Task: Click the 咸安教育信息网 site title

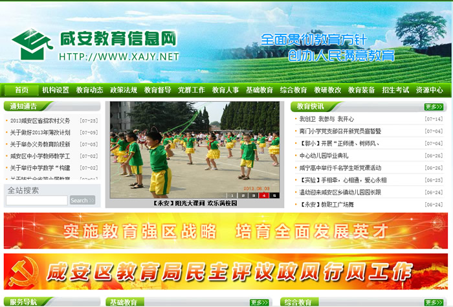Action: point(118,39)
